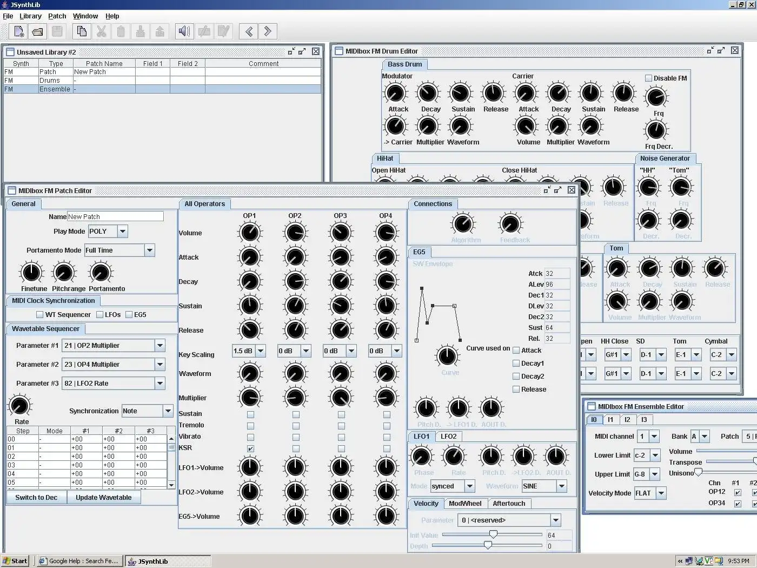Viewport: 757px width, 568px height.
Task: Click the Feedback knob in Connections
Action: pos(510,223)
